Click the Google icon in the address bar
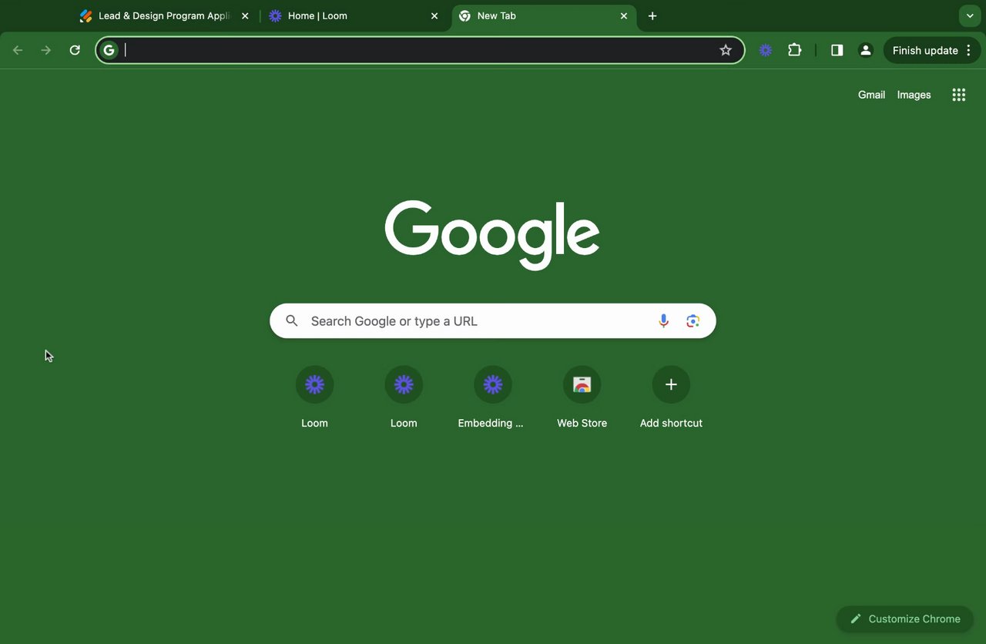The height and width of the screenshot is (644, 986). click(109, 50)
